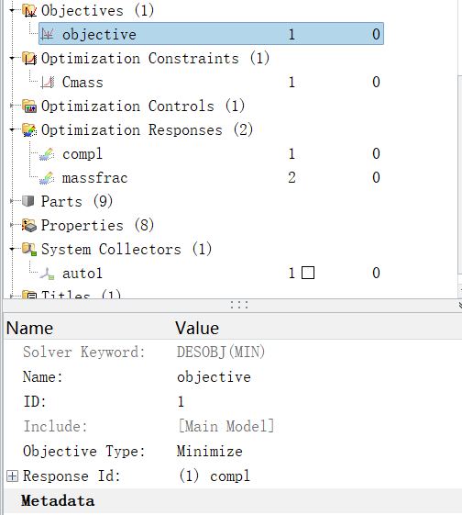This screenshot has height=515, width=462.
Task: Click the massfrac response icon
Action: coord(48,178)
